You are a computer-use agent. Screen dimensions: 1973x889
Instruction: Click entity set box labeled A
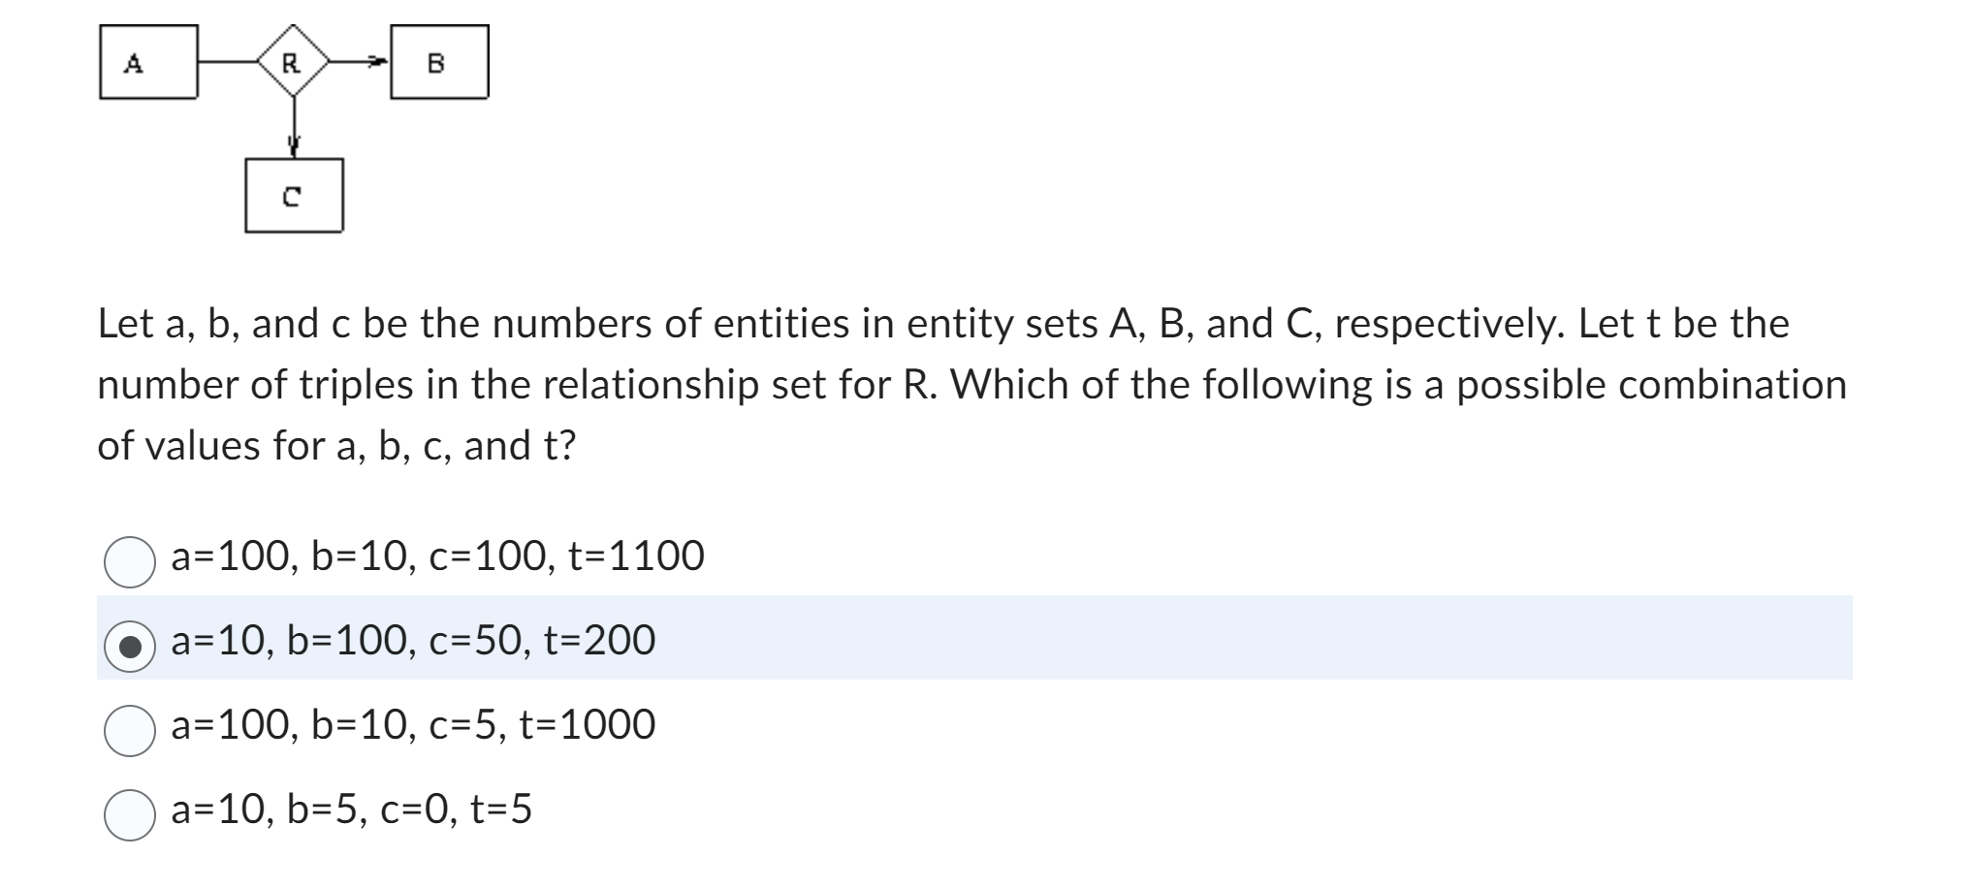(147, 63)
